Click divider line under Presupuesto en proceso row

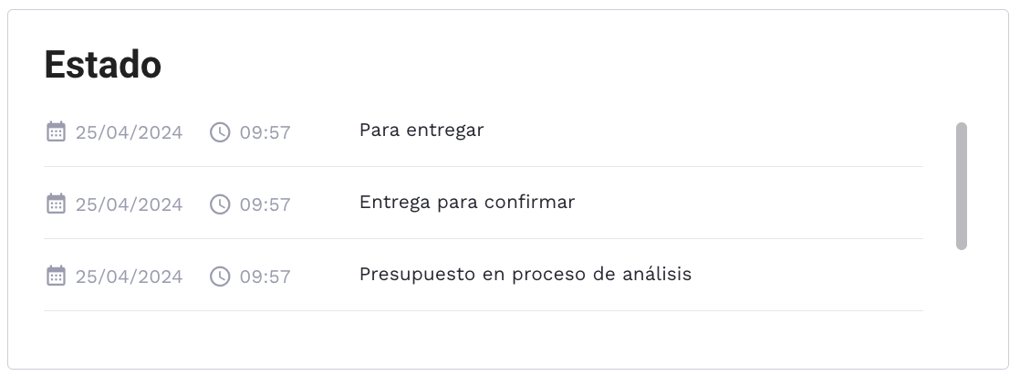484,311
